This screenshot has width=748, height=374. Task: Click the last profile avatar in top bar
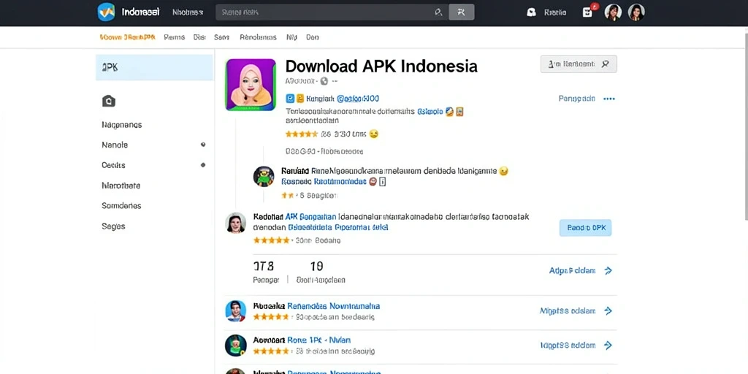[x=636, y=12]
